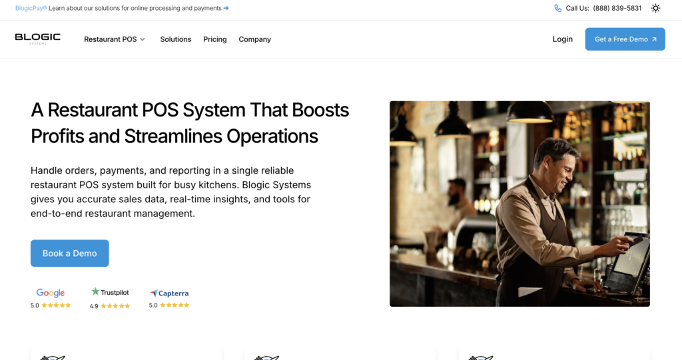This screenshot has height=360, width=682.
Task: Click the hero photo of the bartender
Action: (519, 204)
